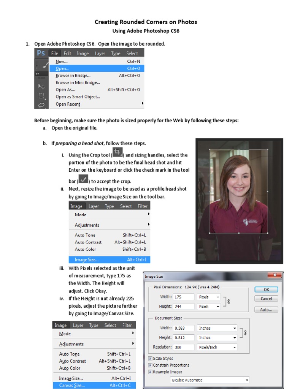The image size is (292, 389).
Task: Open the Edit menu
Action: [67, 53]
